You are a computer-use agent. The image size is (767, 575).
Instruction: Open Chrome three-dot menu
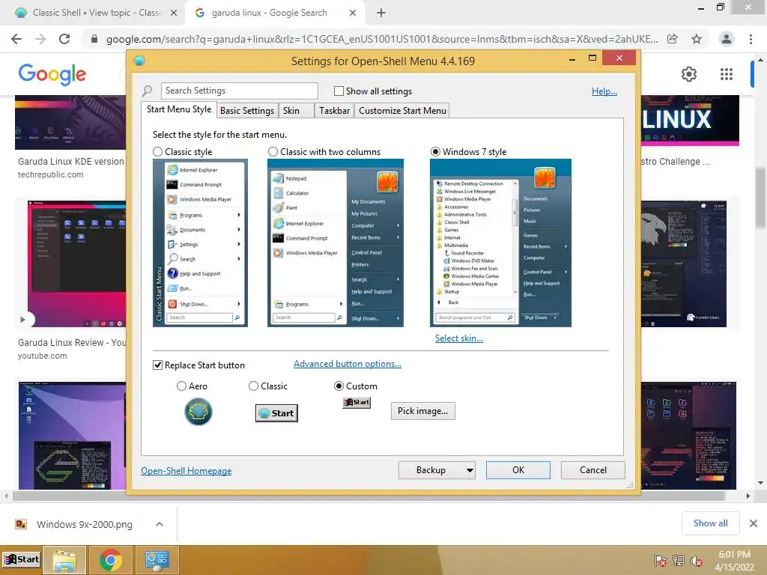(751, 39)
